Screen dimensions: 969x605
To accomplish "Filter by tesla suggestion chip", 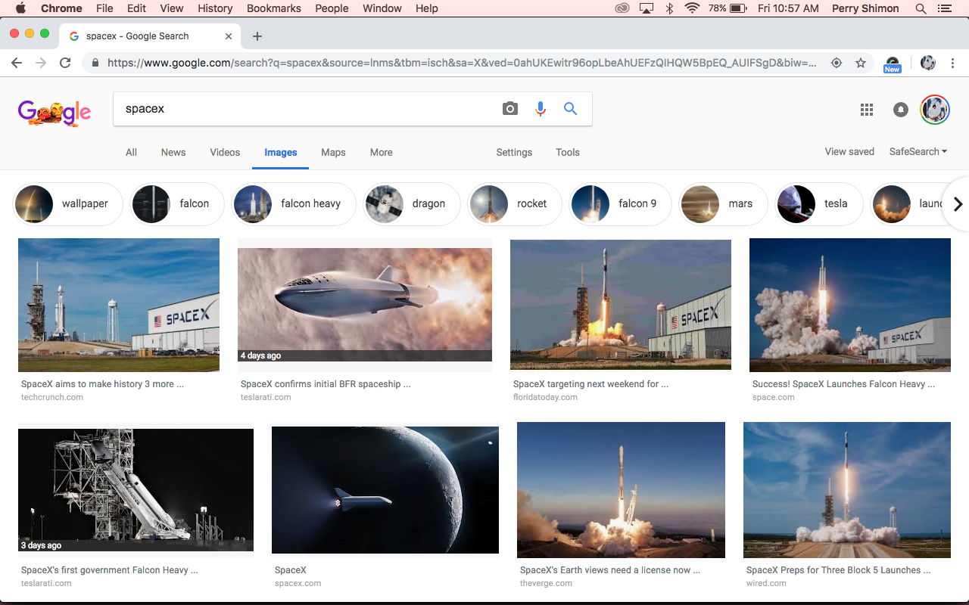I will (x=819, y=204).
